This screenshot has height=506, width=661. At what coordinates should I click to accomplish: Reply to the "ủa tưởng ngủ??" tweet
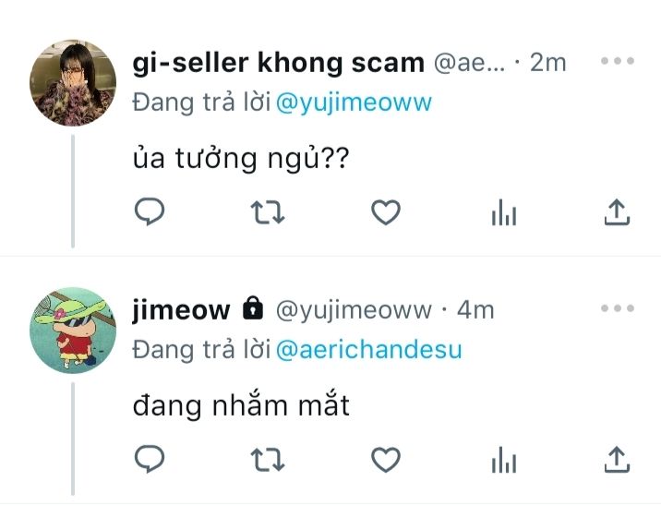[150, 211]
